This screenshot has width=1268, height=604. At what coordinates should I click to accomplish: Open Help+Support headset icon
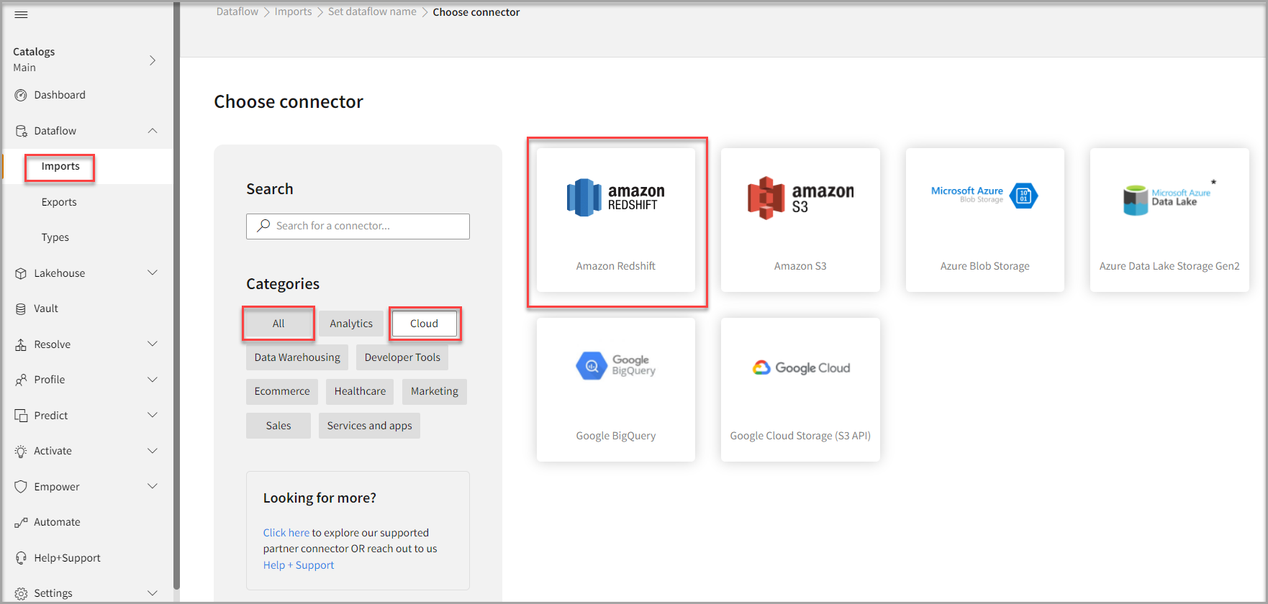point(21,558)
